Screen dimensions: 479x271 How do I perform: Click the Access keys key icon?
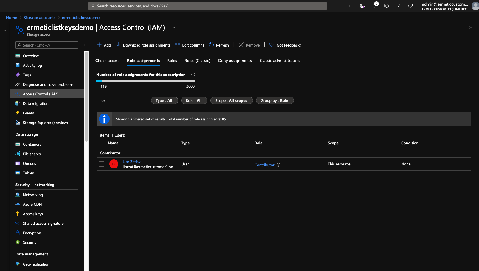18,214
